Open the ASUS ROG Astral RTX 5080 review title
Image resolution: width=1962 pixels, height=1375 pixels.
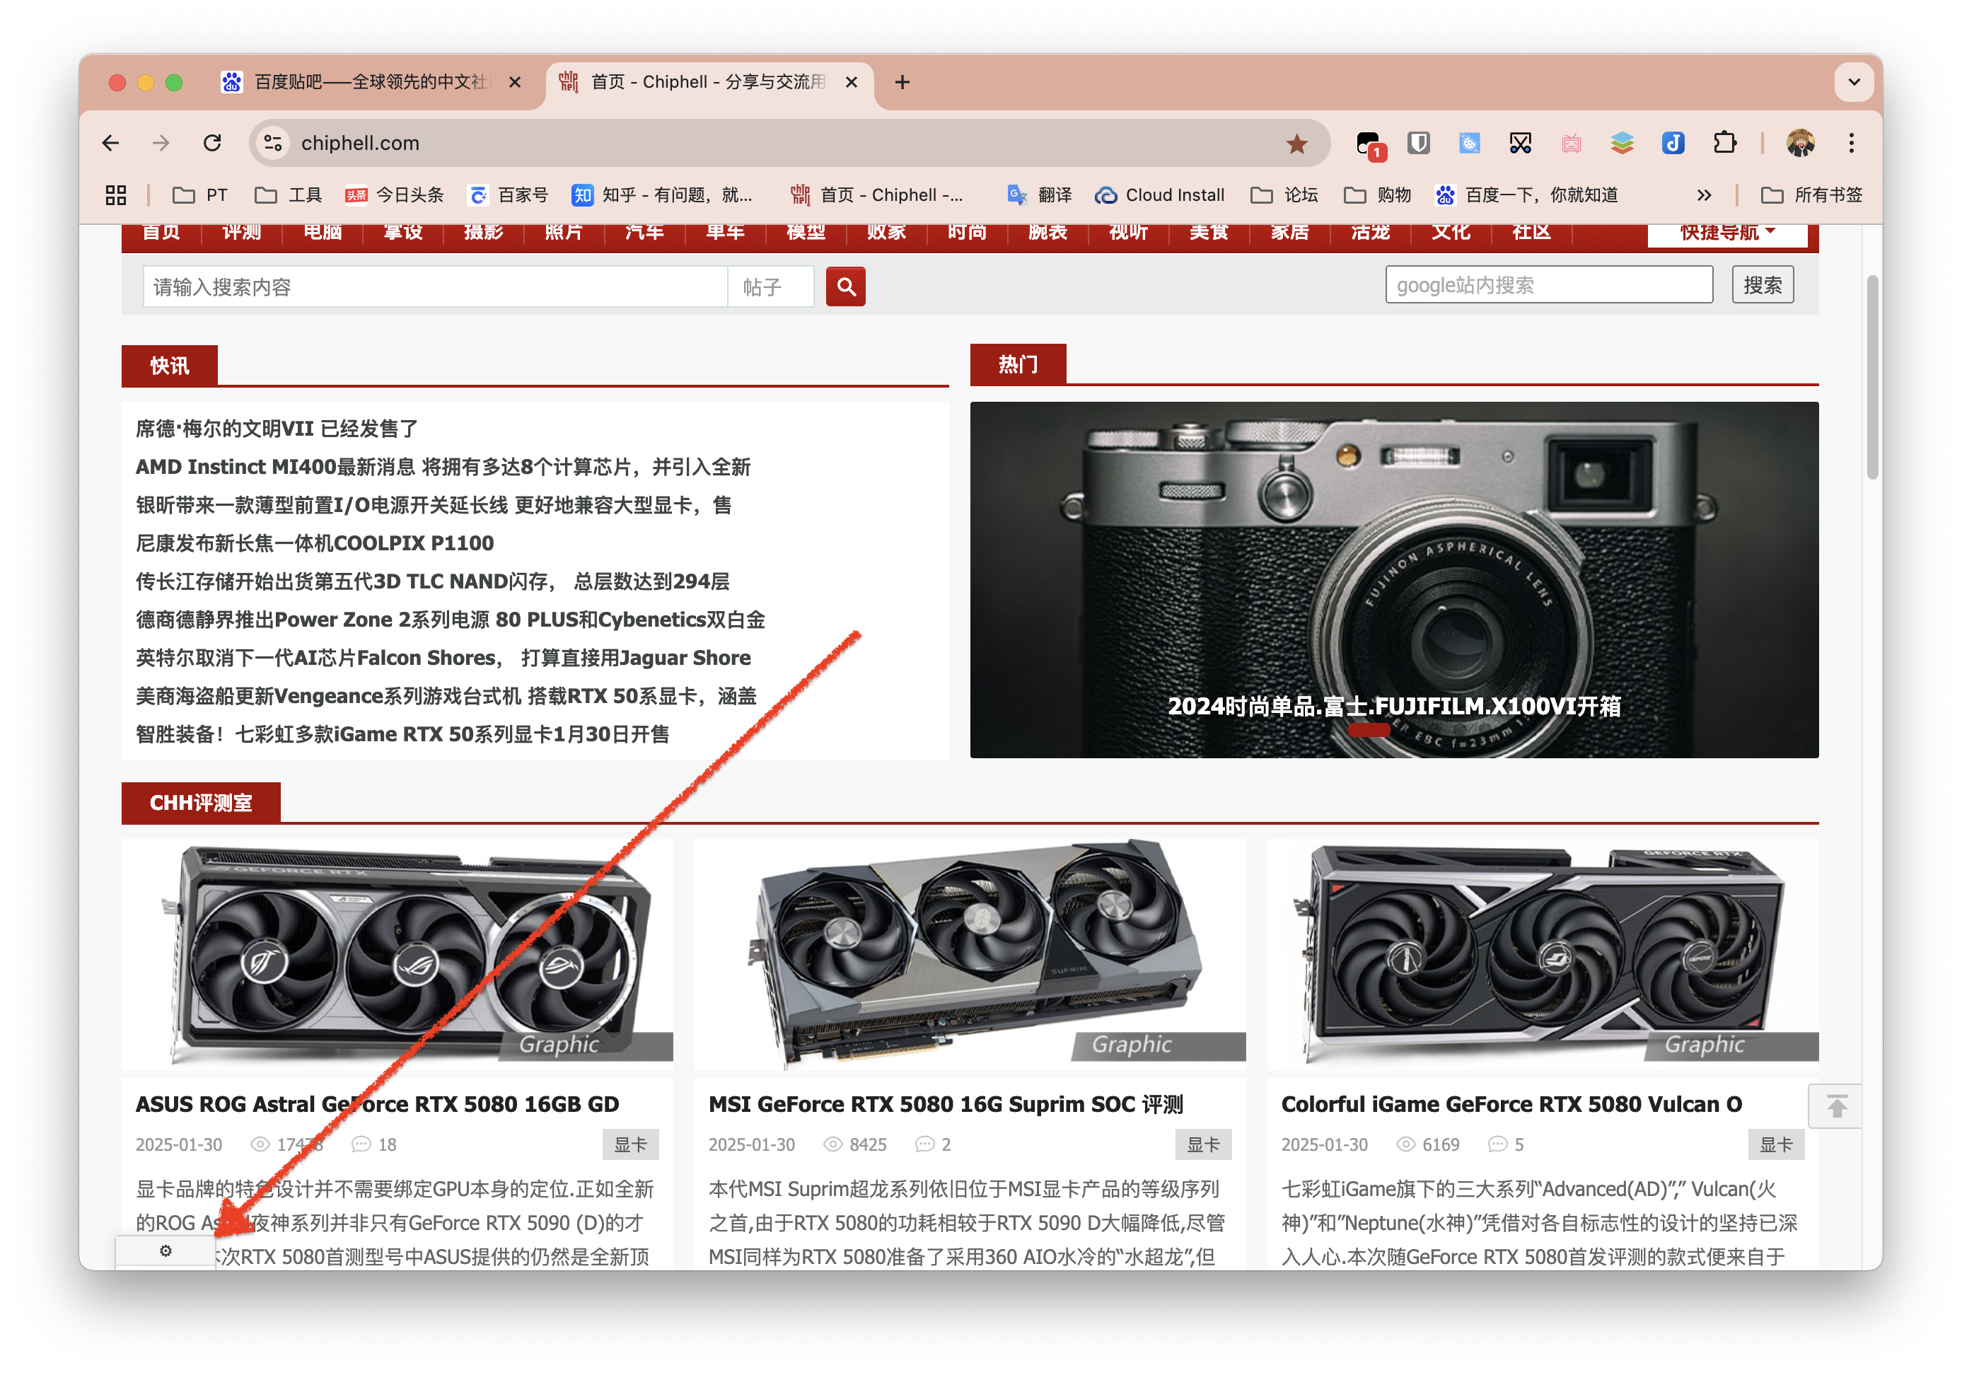coord(377,1104)
